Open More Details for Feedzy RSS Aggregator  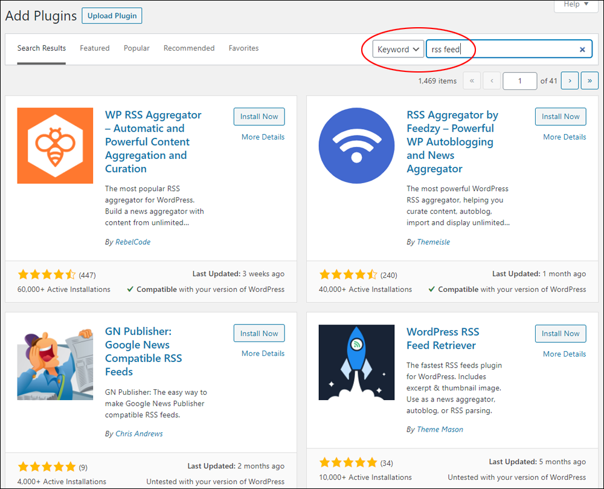[x=564, y=137]
